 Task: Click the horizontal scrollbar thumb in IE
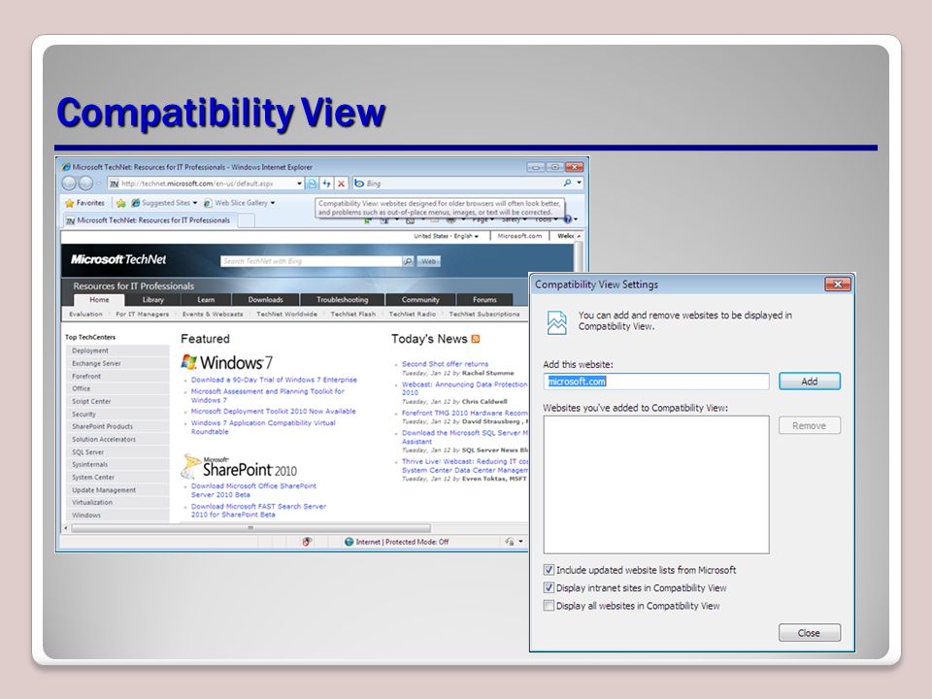[250, 528]
